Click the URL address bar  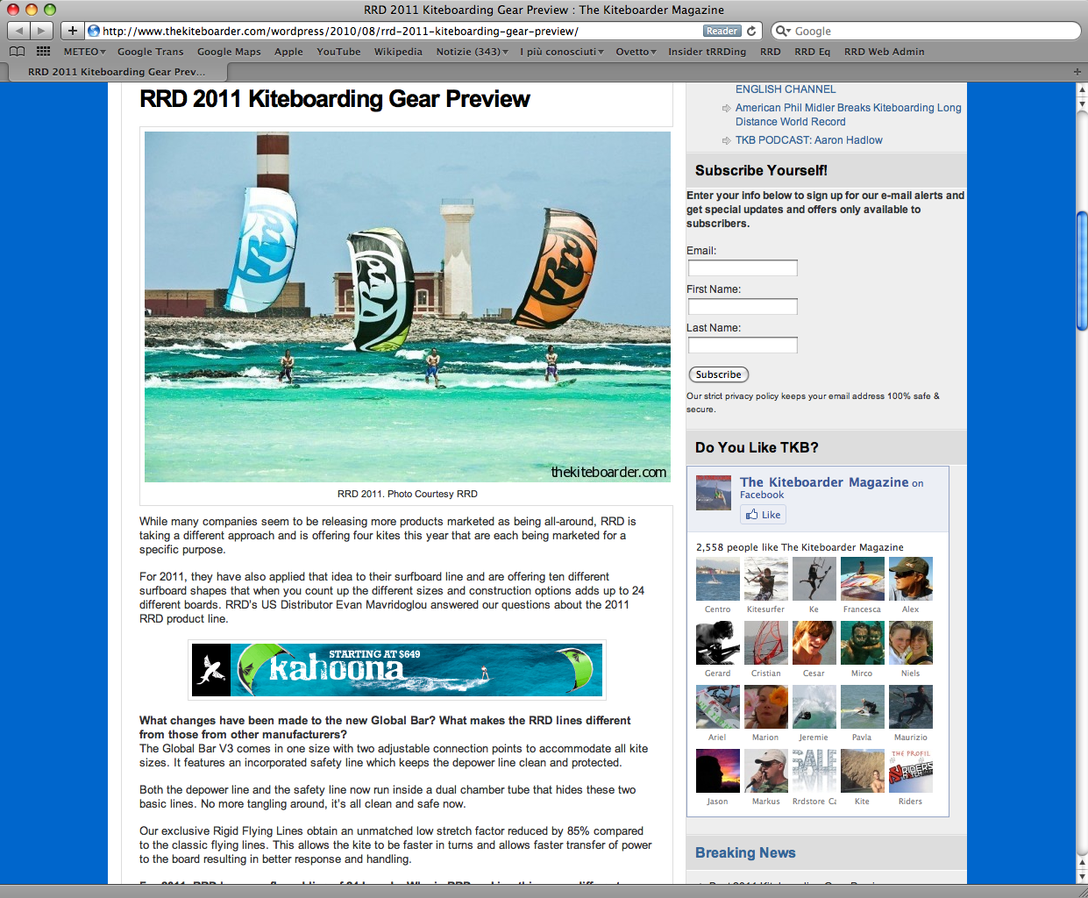pos(400,31)
